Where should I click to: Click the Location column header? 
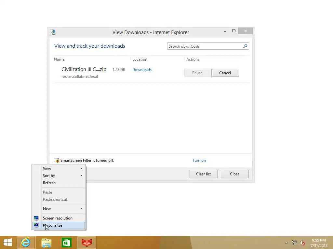coord(140,59)
